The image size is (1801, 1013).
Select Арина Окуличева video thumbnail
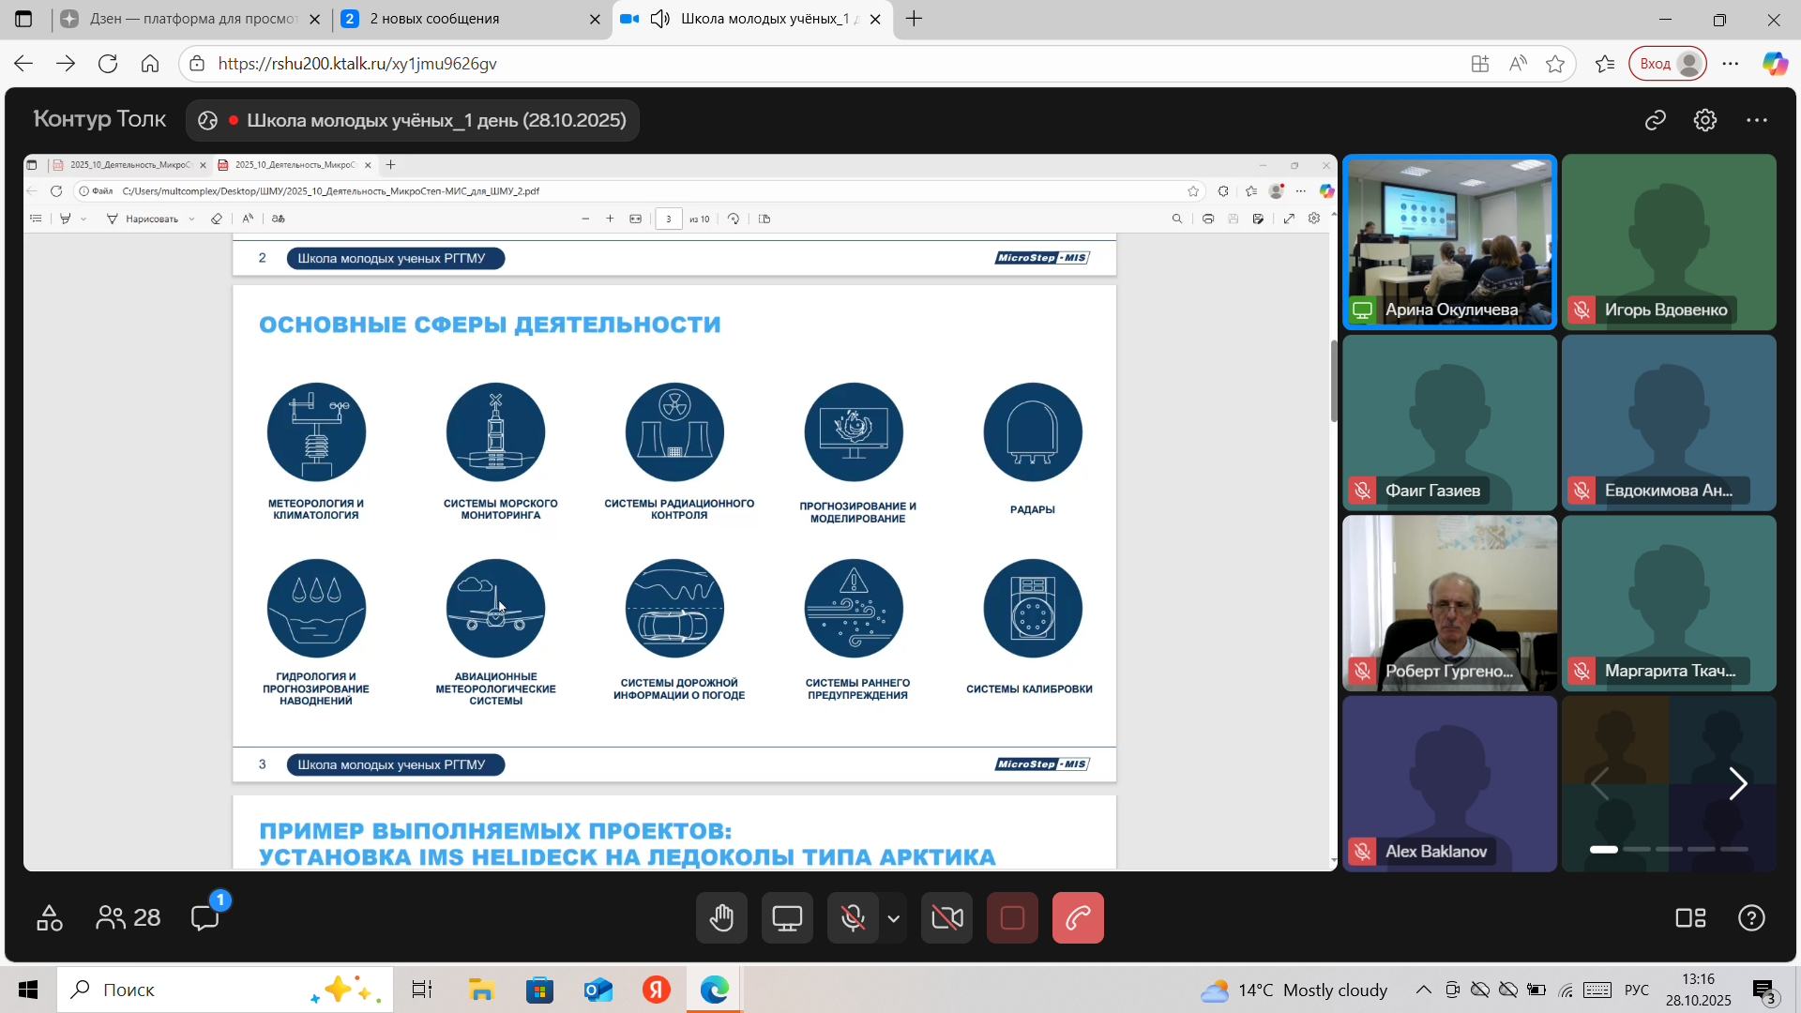[x=1449, y=242]
